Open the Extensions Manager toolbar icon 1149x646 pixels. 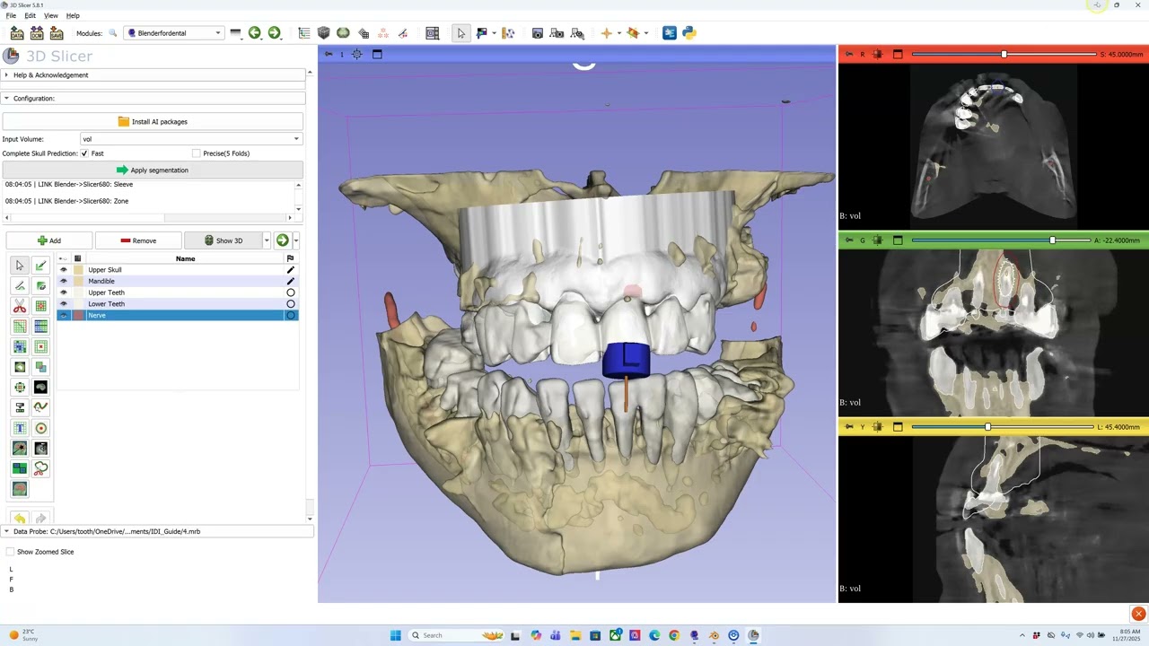tap(670, 33)
